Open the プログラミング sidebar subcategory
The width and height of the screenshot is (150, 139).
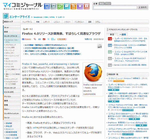pos(10,45)
